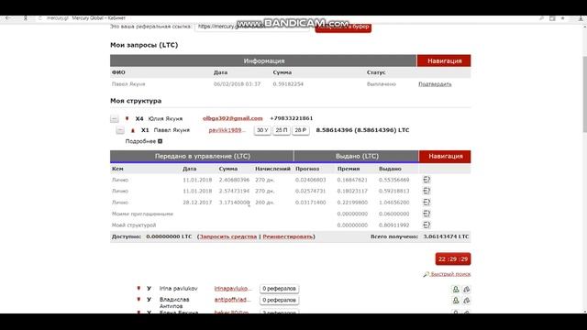Click the user icon for Irina pavlukov

(456, 289)
